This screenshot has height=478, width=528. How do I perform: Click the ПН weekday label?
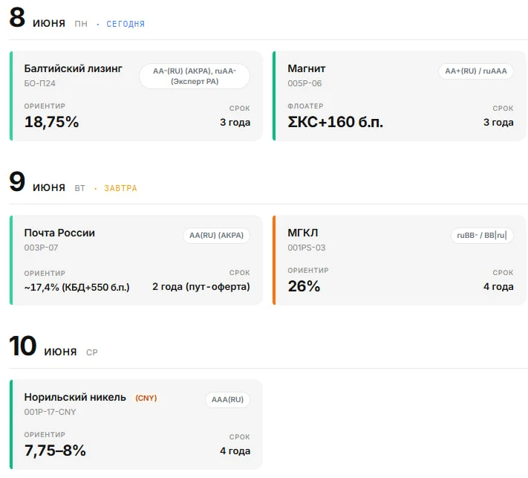coord(81,24)
